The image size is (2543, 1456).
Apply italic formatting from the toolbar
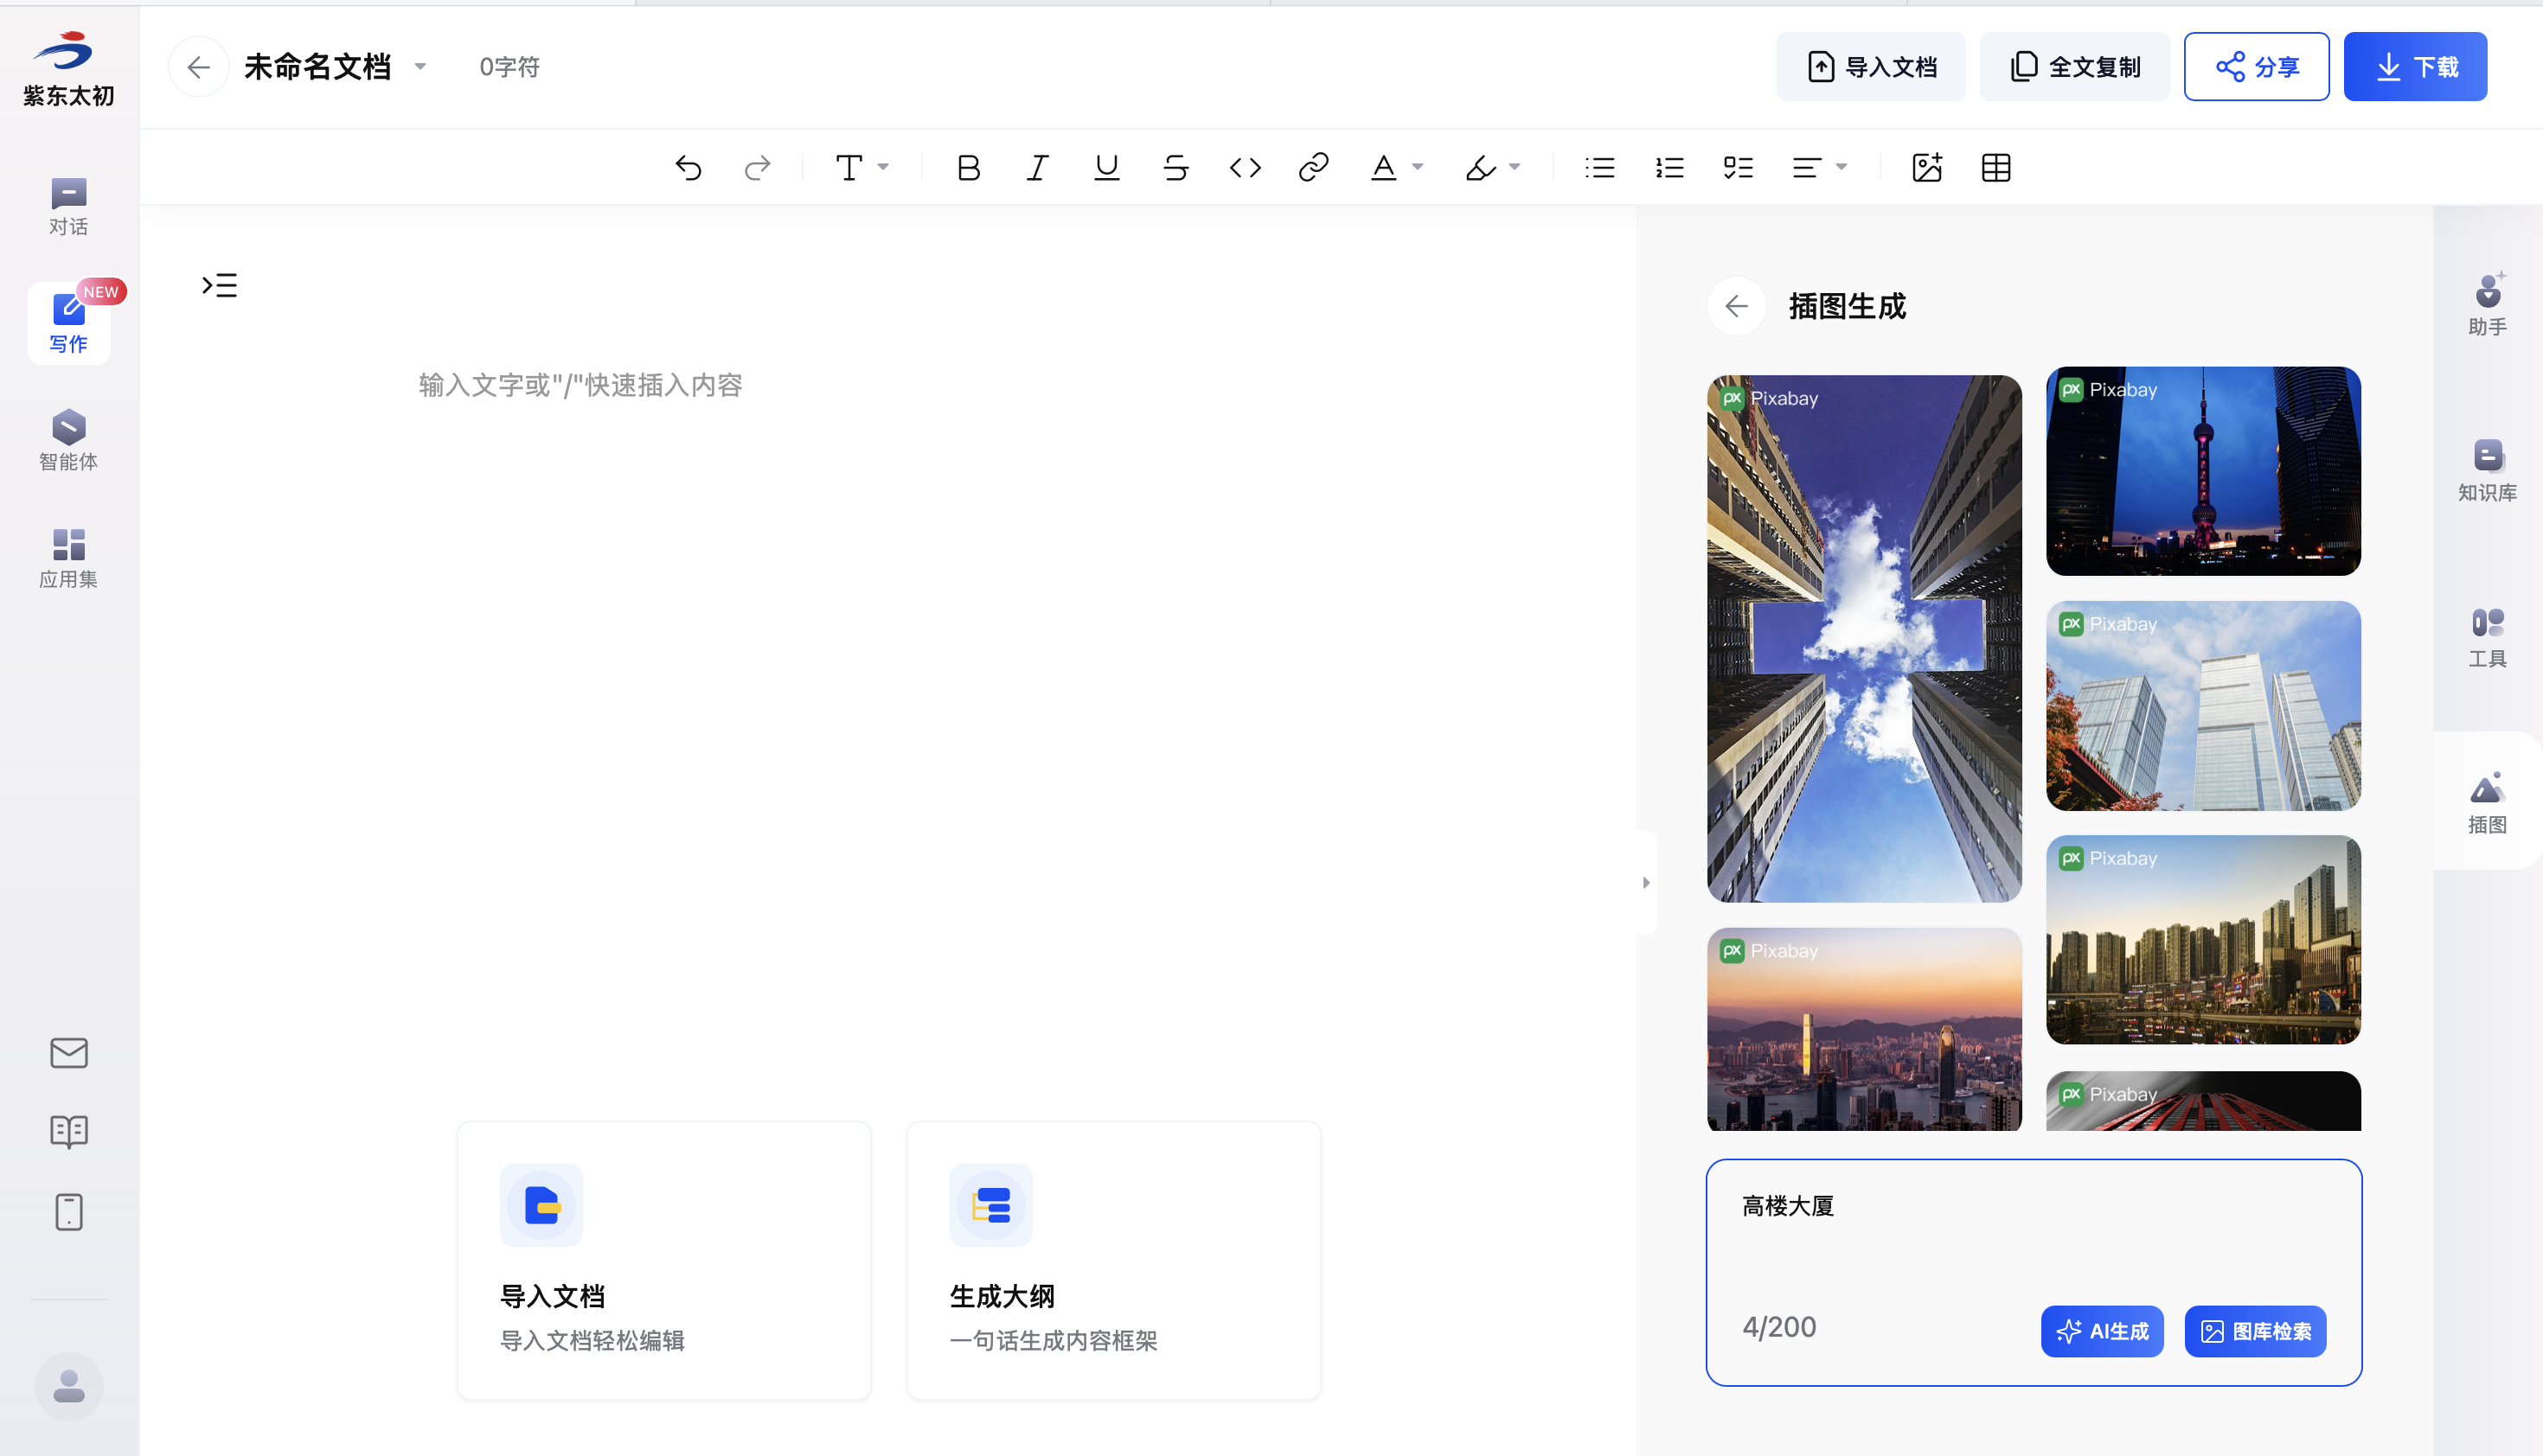[x=1037, y=167]
